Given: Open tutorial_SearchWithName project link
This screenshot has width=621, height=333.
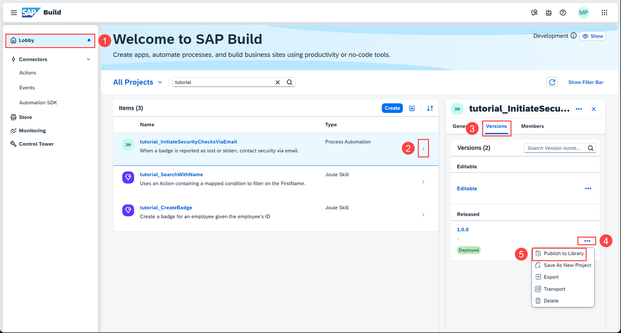Looking at the screenshot, I should [171, 174].
